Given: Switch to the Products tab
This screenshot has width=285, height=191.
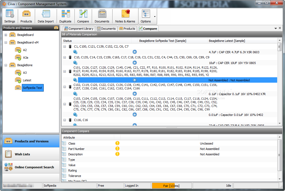Looking at the screenshot, I should pyautogui.click(x=127, y=29).
